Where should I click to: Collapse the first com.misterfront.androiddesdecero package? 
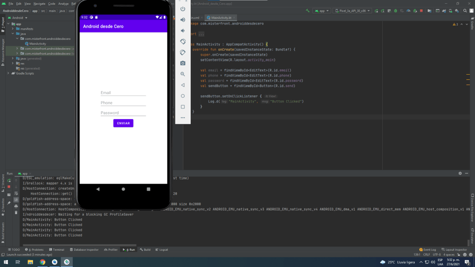pyautogui.click(x=17, y=39)
